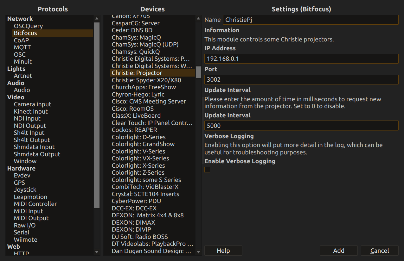Collapse the Hardware category header
404x261 pixels.
point(21,168)
